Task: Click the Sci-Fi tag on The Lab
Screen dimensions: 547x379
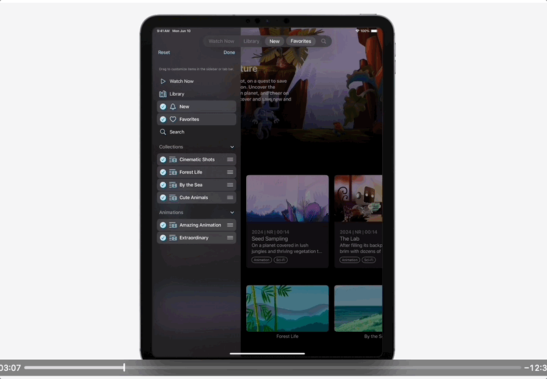Action: click(369, 260)
